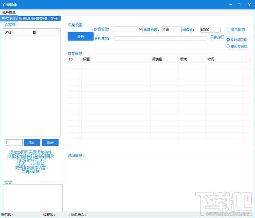255x218 pixels.
Task: Click the 详细信息 label
Action: (x=76, y=156)
